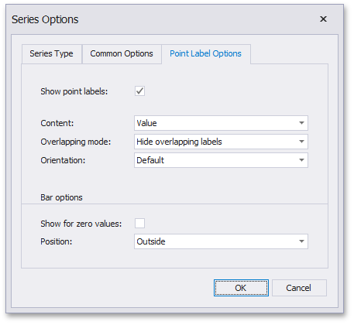Screen dimensions: 354x325
Task: Enable Show for zero values checkbox
Action: 139,223
